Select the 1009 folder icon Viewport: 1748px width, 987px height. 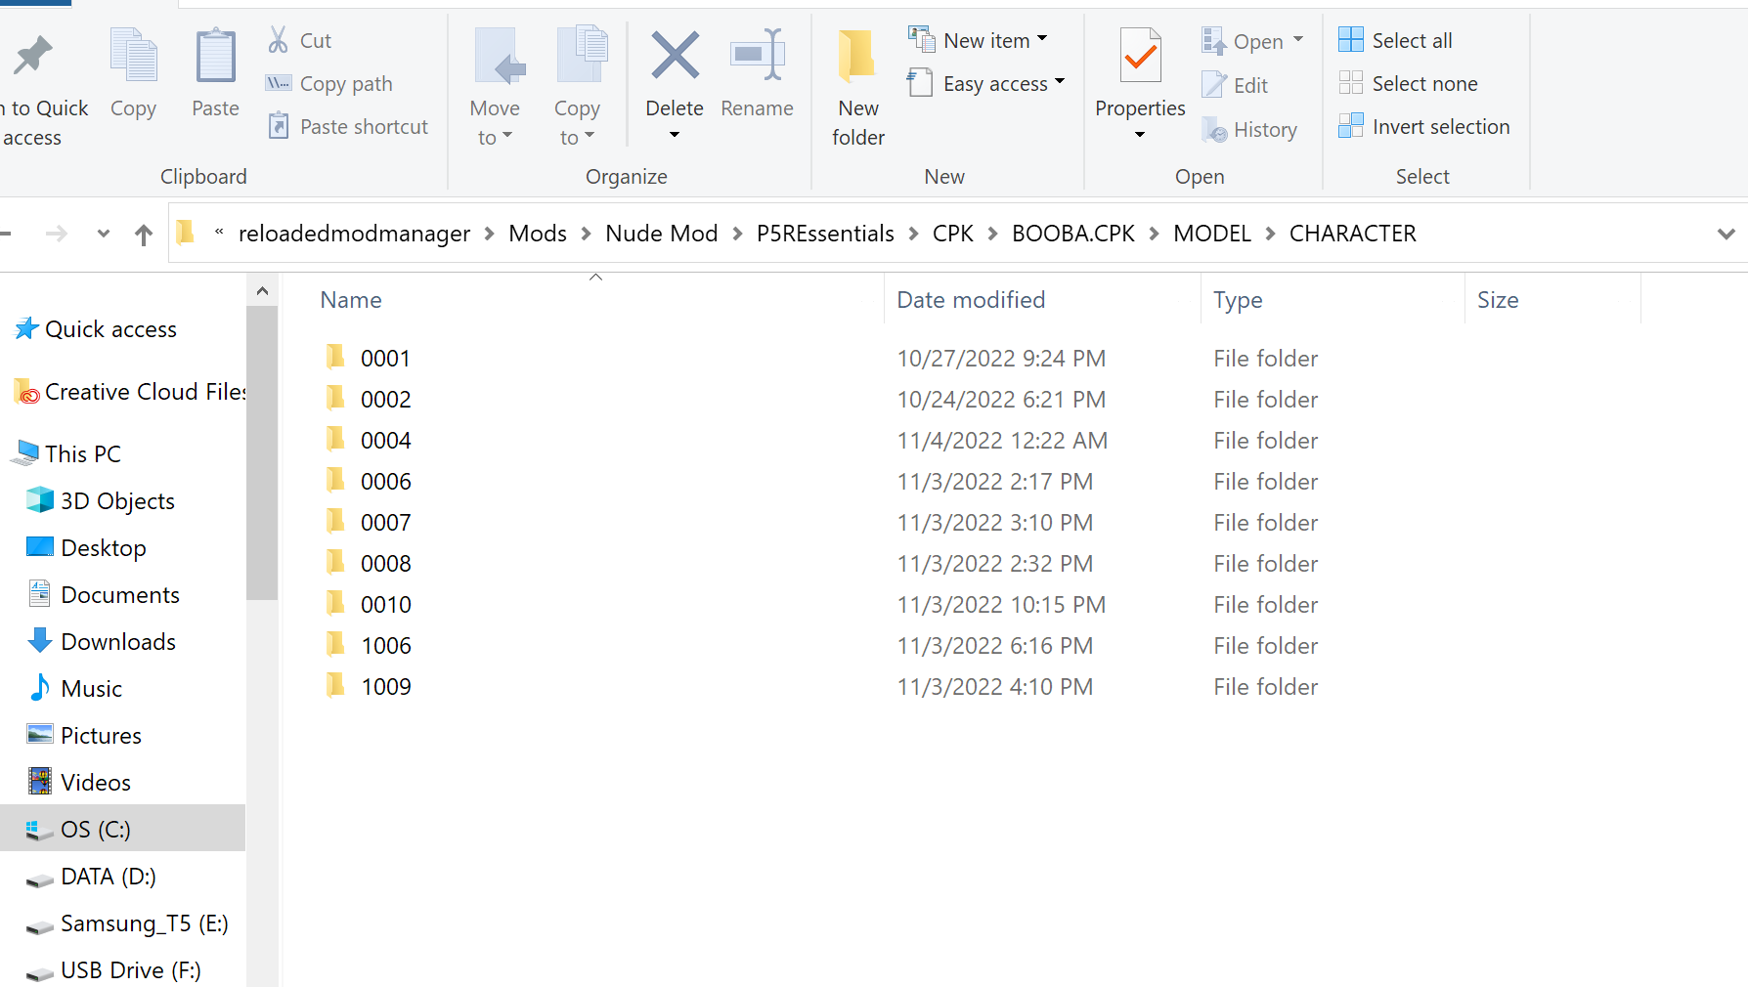click(x=335, y=685)
